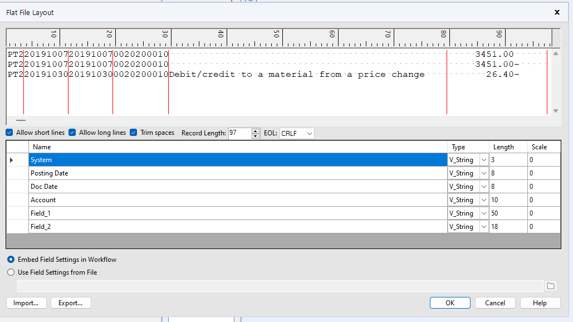The height and width of the screenshot is (322, 573).
Task: Uncheck the Trim spaces option
Action: [x=133, y=133]
